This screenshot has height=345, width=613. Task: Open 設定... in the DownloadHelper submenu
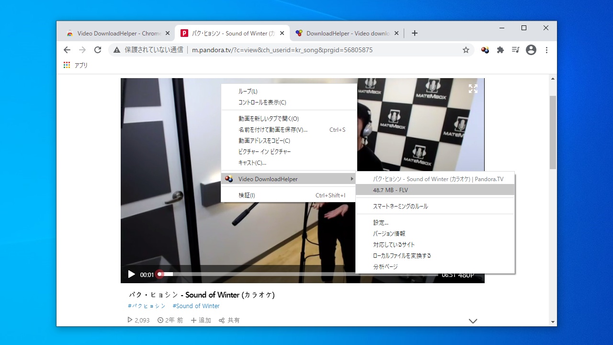point(435,223)
